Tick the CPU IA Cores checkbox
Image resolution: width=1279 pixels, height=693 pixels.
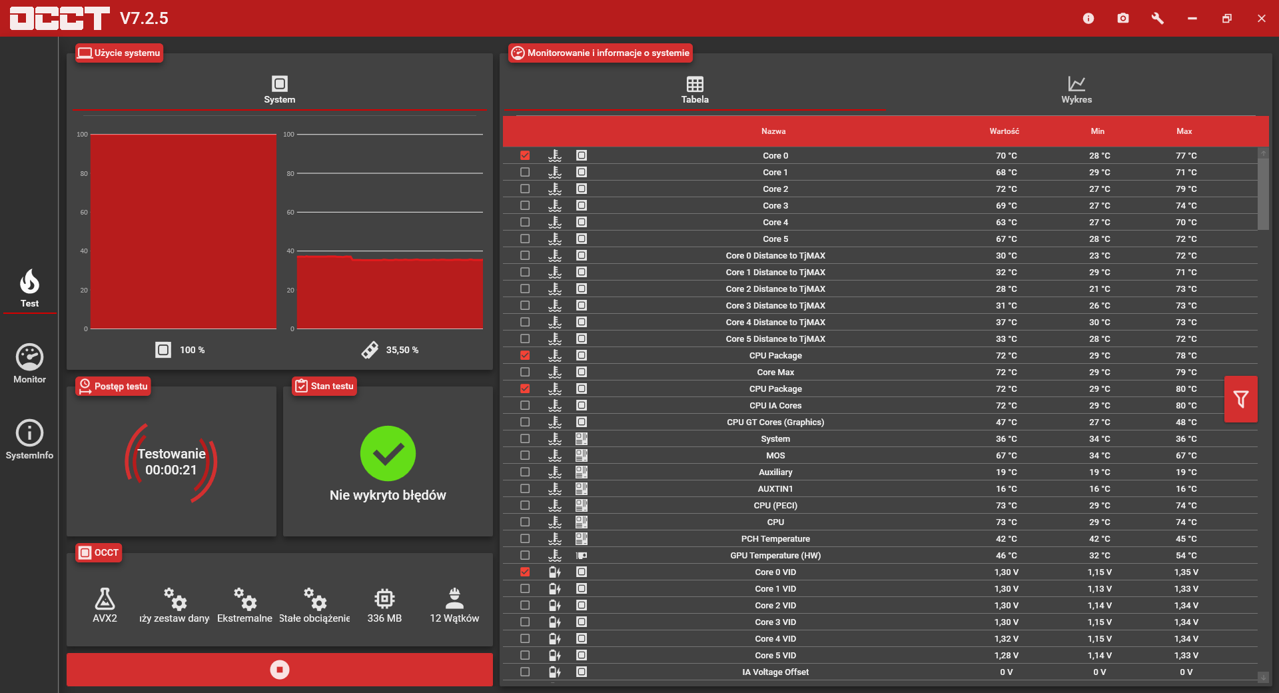click(x=525, y=405)
